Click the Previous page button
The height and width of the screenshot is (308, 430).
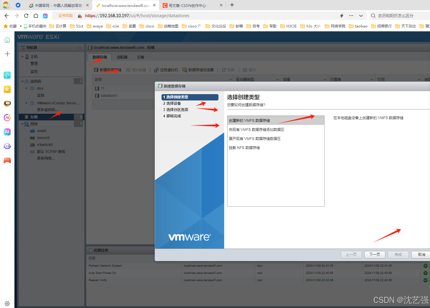point(351,255)
